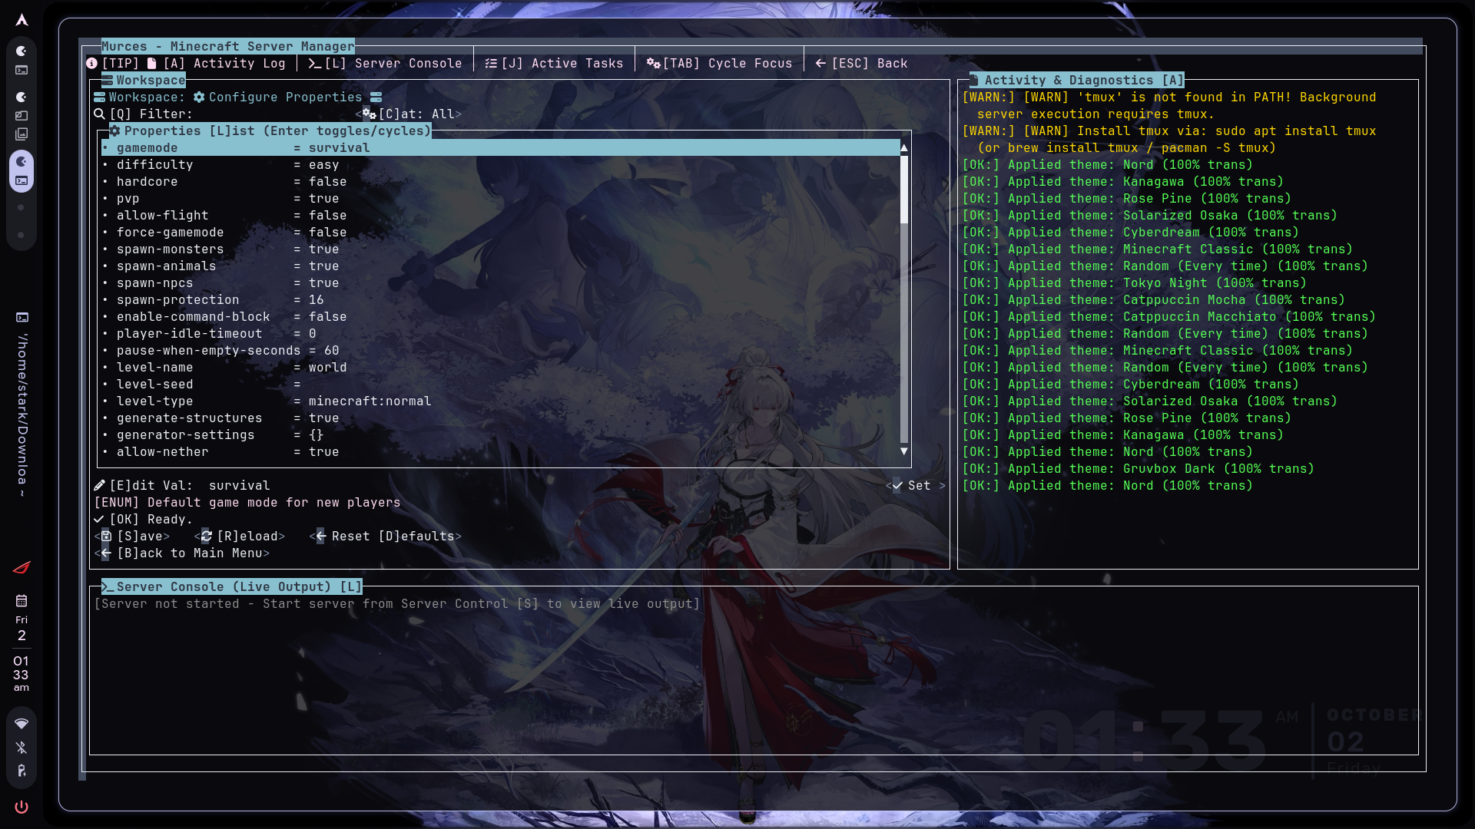Select the pvp = true property row
The width and height of the screenshot is (1475, 829).
(501, 199)
